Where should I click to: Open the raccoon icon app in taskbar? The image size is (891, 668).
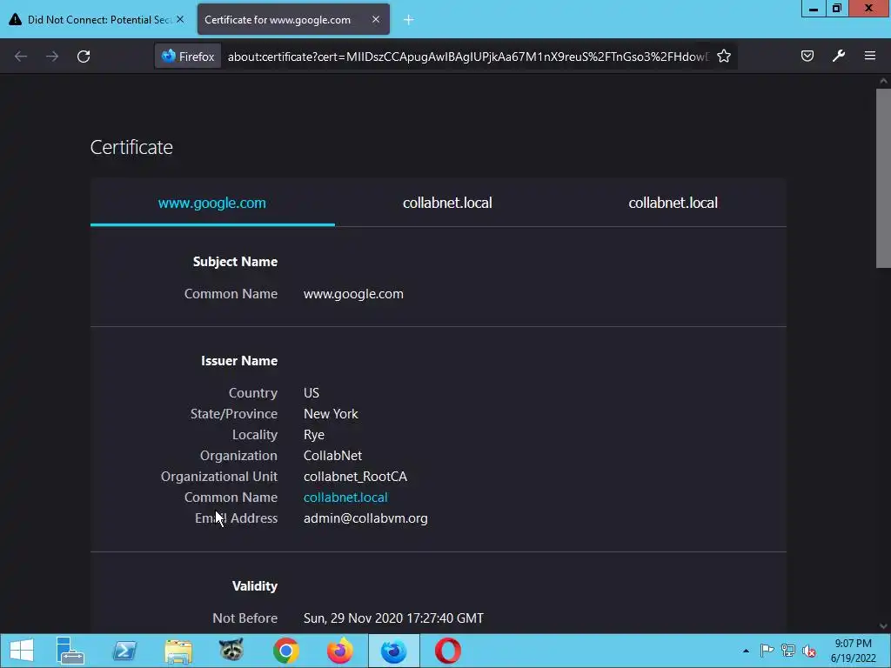point(231,651)
